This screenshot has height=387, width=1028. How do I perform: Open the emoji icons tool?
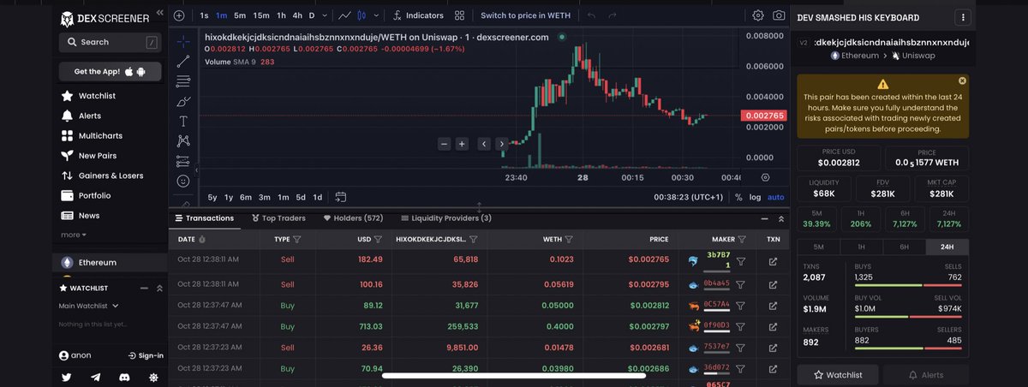coord(183,182)
